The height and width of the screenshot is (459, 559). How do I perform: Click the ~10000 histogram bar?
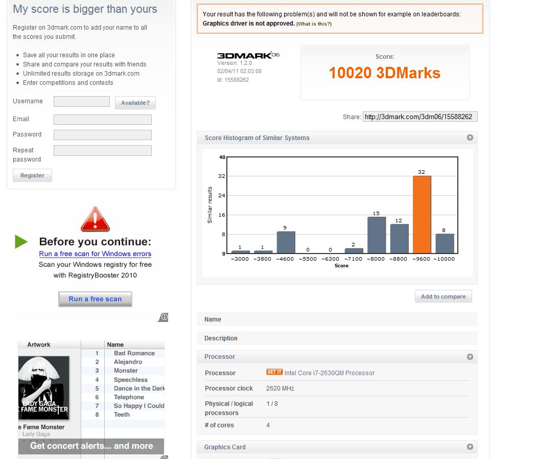pos(445,244)
